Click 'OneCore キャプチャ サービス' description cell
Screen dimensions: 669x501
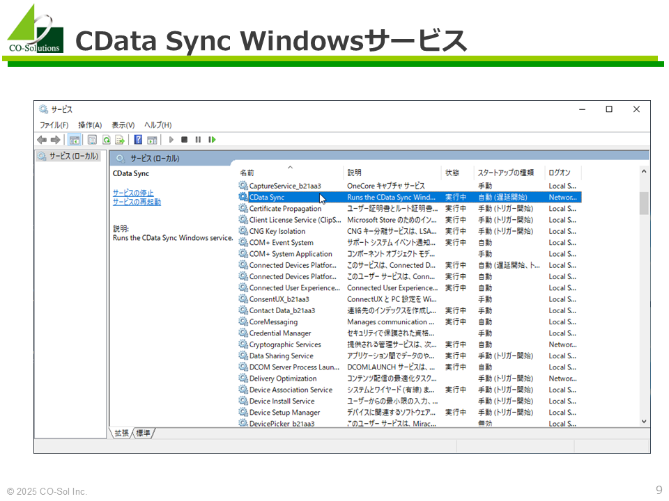tap(385, 186)
